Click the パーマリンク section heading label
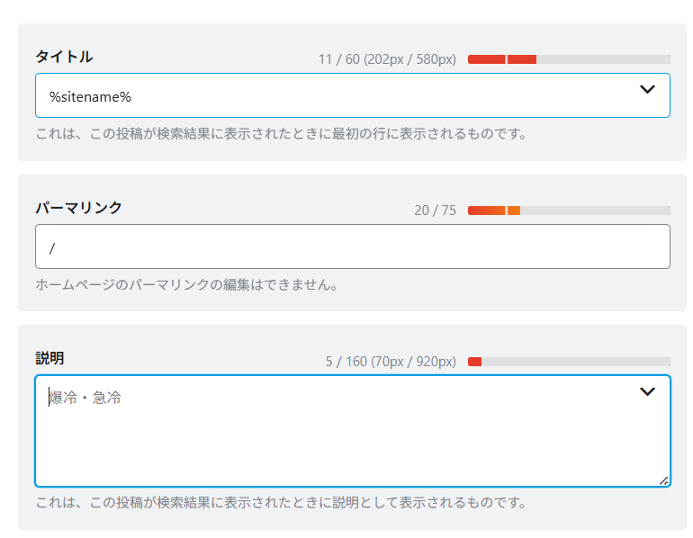This screenshot has width=693, height=538. click(78, 208)
